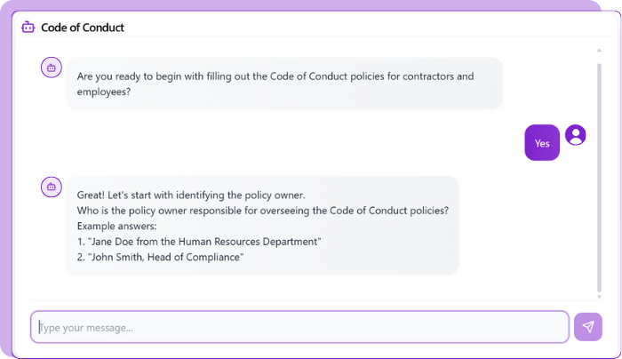Screen dimensions: 622x359
Task: Click the bot avatar beside policy owner question
Action: [x=52, y=187]
